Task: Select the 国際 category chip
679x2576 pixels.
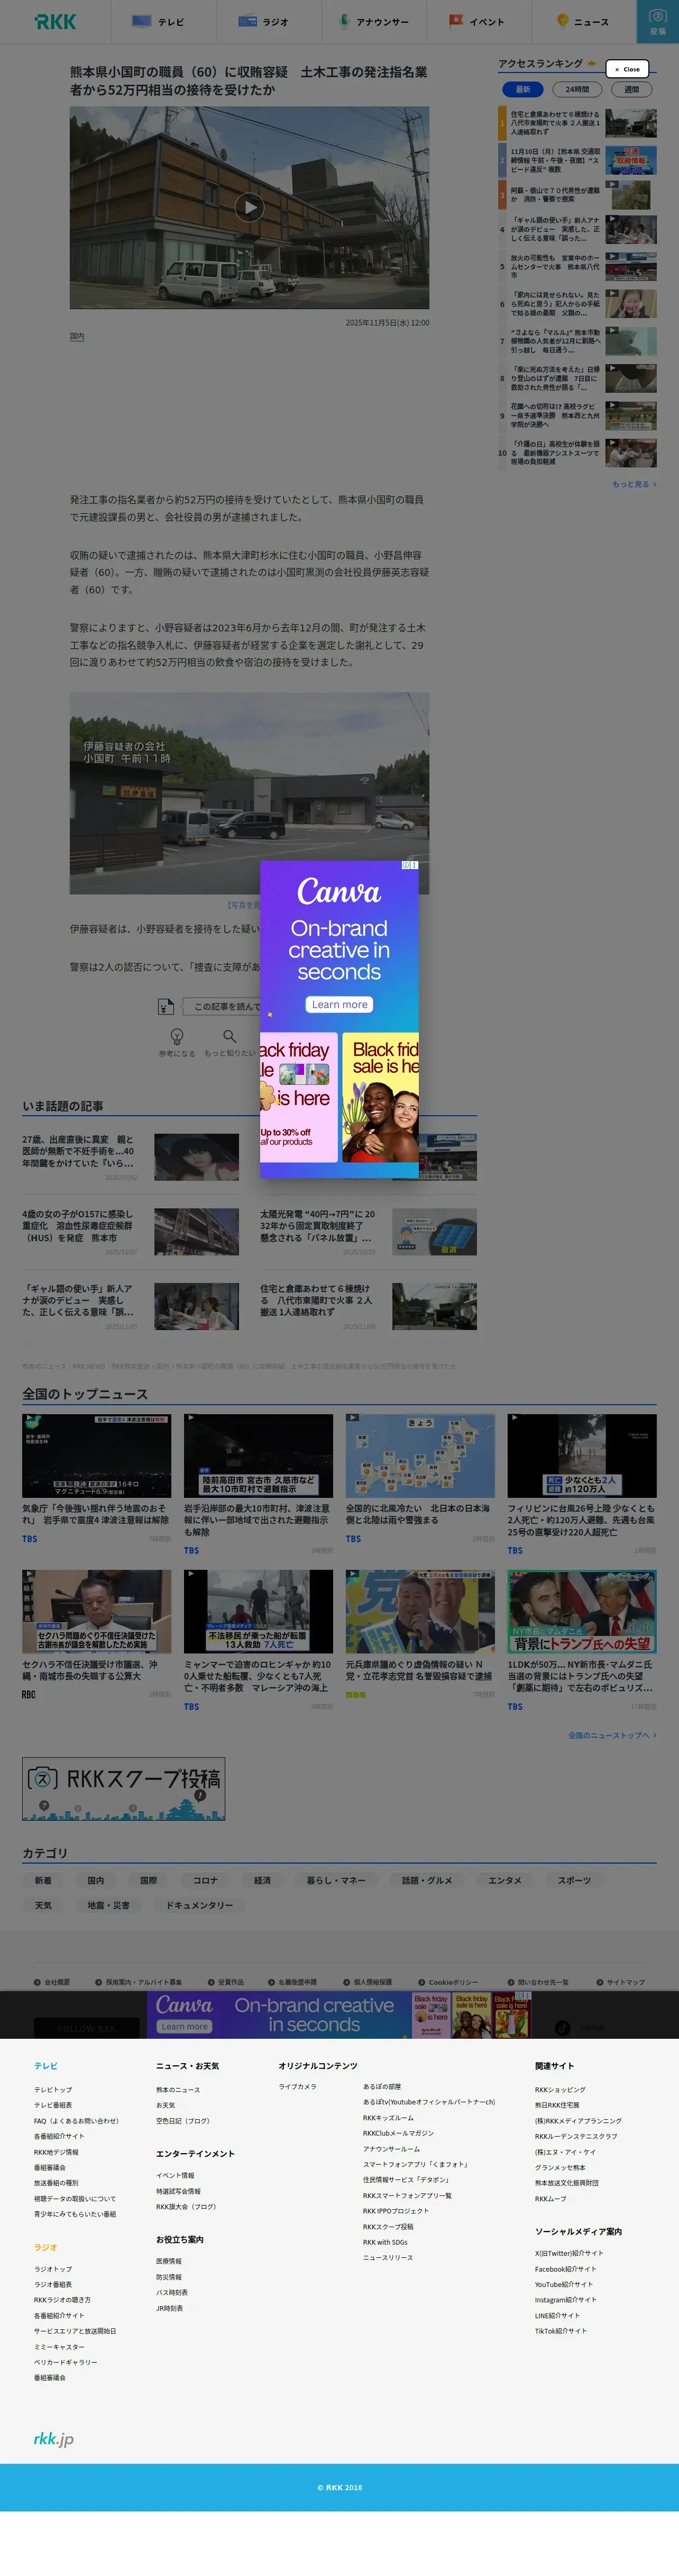Action: point(149,1880)
